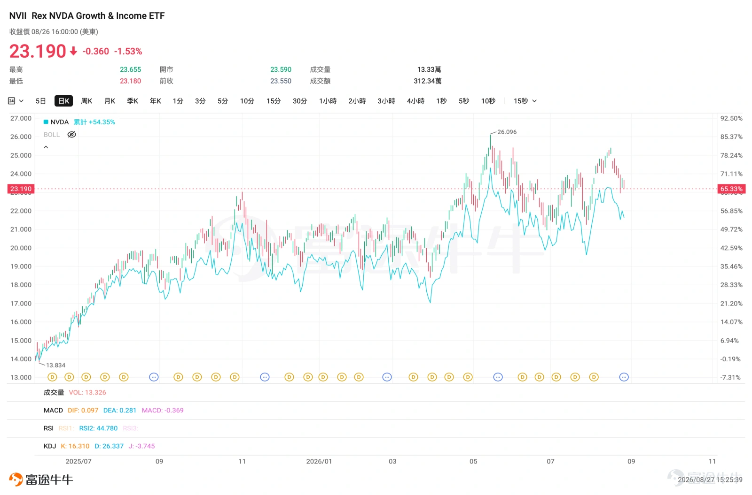Click the red 23.190 price axis tag
The width and height of the screenshot is (752, 495).
pyautogui.click(x=21, y=189)
